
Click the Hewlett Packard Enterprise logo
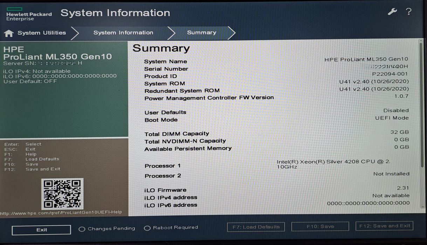tap(29, 14)
